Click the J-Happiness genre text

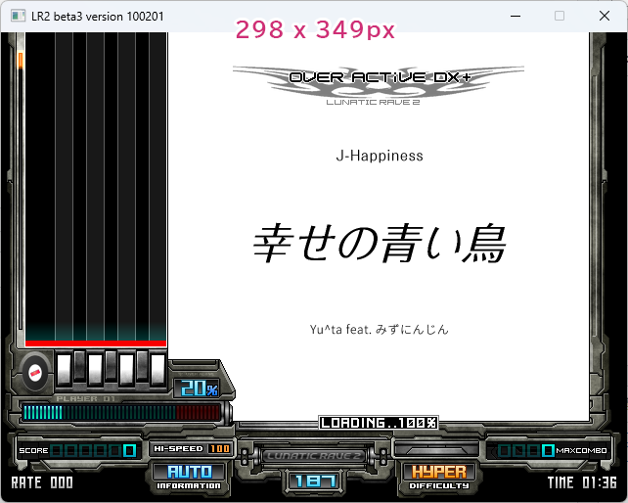click(x=379, y=156)
